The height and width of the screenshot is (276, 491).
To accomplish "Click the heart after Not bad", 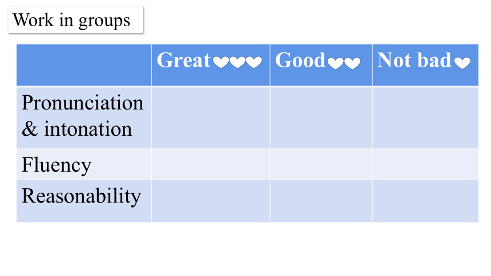I will (462, 63).
